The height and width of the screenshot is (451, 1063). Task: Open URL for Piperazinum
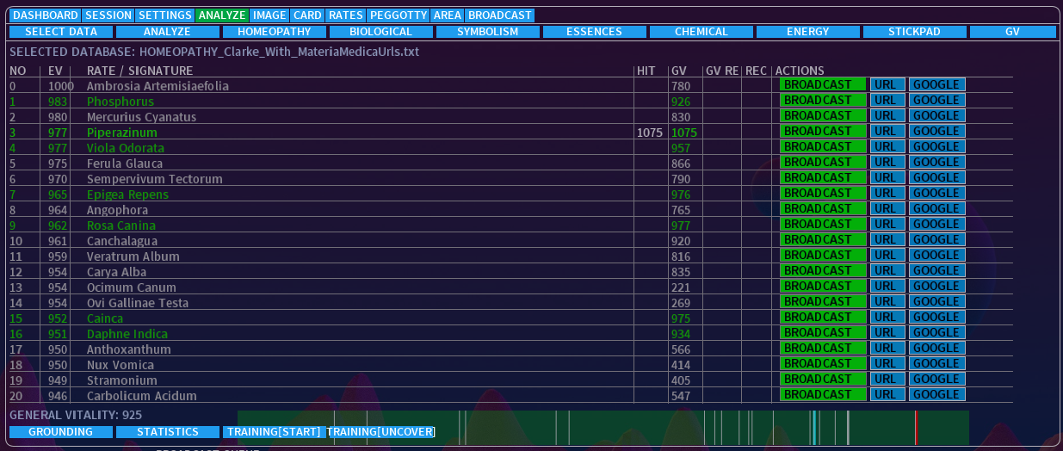tap(887, 131)
